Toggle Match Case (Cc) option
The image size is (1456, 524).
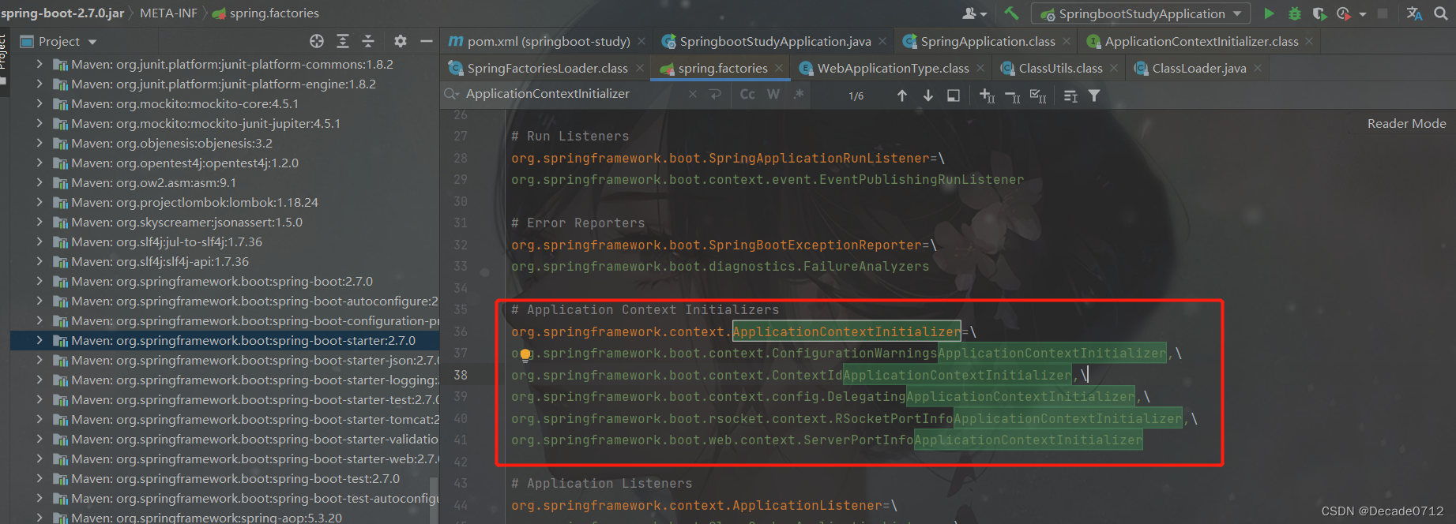747,95
